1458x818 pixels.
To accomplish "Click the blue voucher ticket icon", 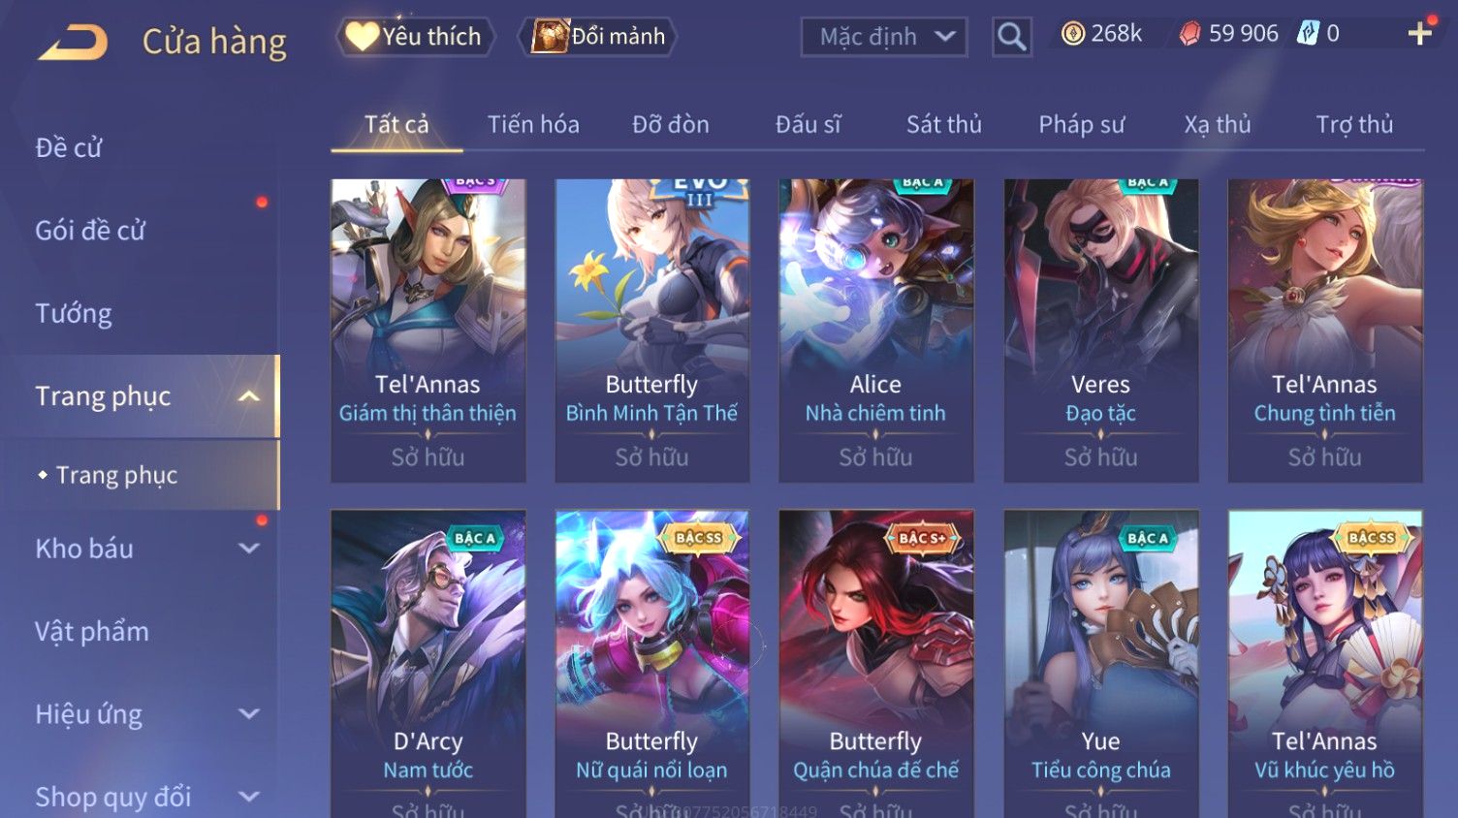I will 1309,34.
